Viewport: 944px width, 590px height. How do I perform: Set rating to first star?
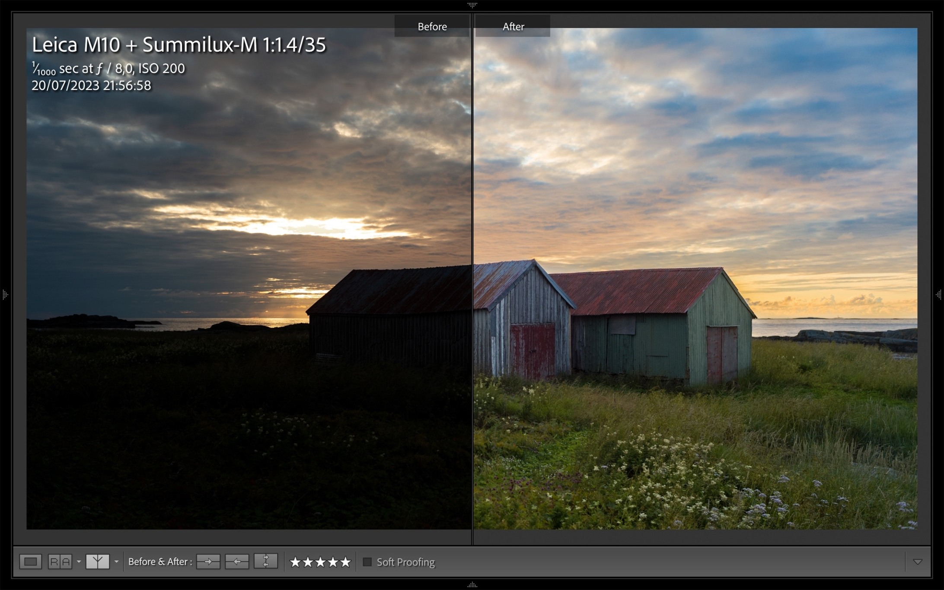point(295,562)
